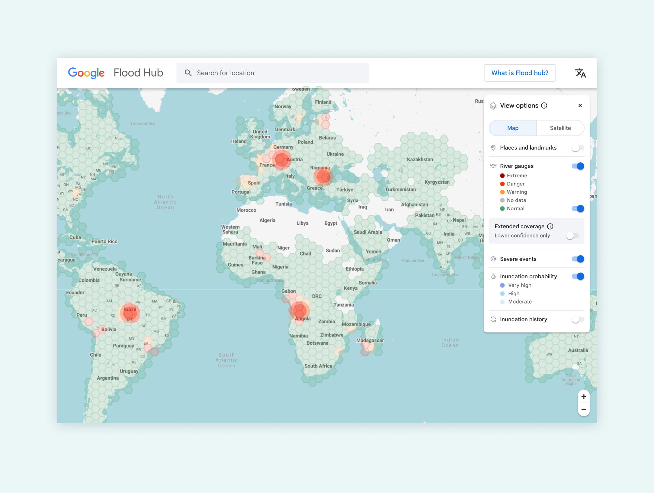This screenshot has height=493, width=654.
Task: Enable Extended coverage lower confidence toggle
Action: (572, 235)
